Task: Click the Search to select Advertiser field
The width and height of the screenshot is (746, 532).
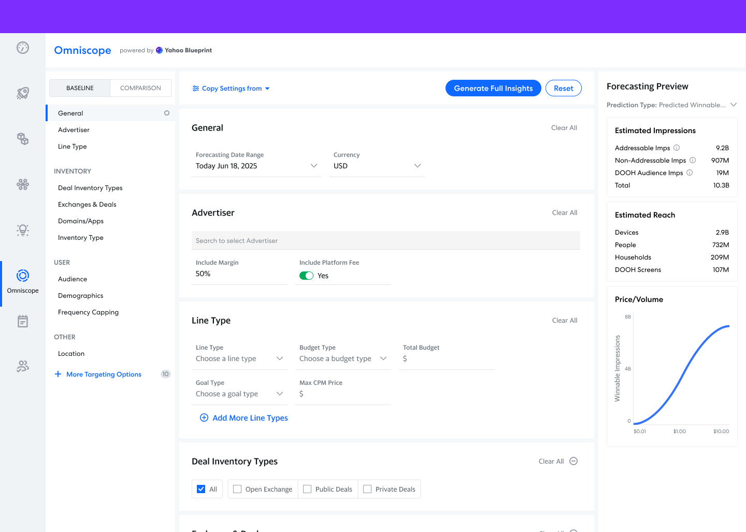Action: click(x=385, y=240)
